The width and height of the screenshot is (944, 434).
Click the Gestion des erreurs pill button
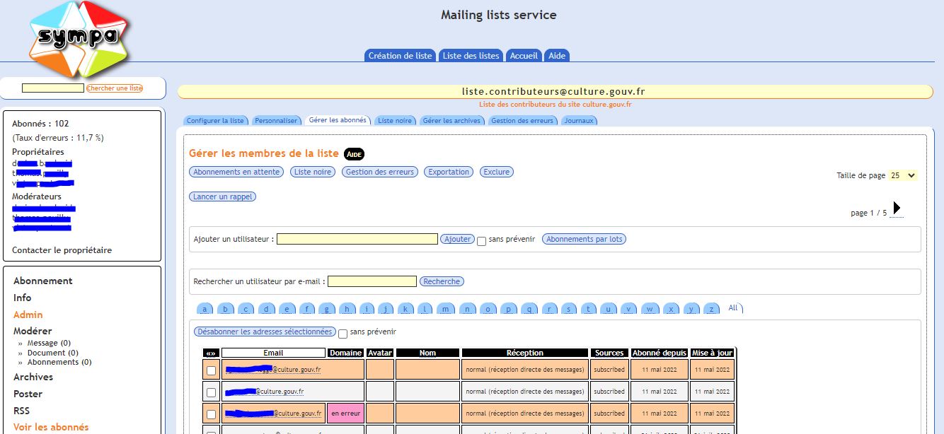tap(380, 172)
